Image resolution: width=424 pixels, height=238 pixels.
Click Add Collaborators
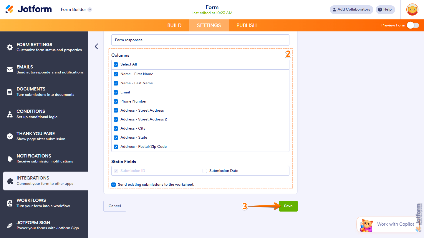(x=351, y=9)
